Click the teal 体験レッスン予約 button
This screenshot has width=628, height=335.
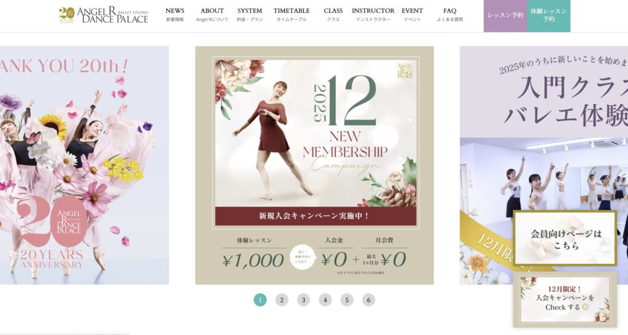coord(549,15)
